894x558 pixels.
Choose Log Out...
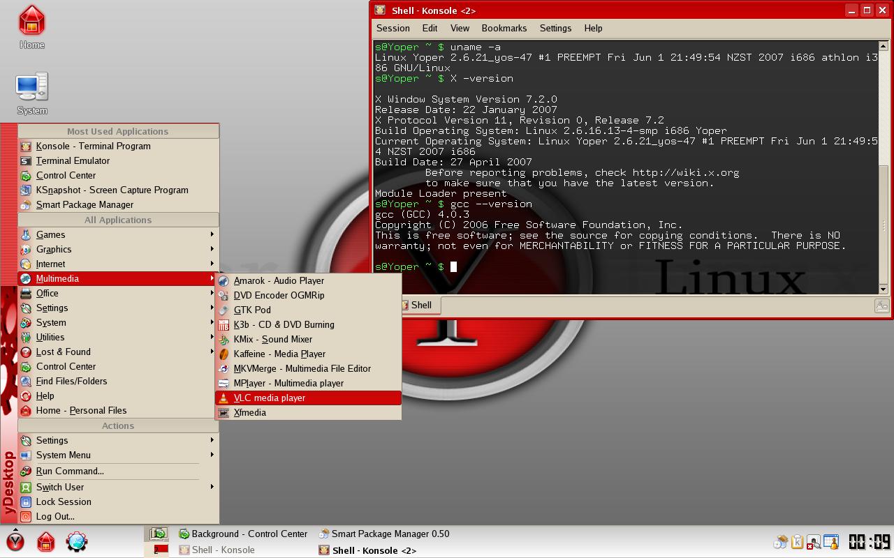click(x=118, y=516)
